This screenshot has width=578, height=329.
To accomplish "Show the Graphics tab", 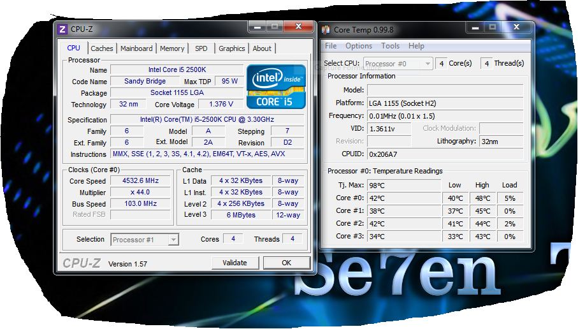I will tap(231, 48).
